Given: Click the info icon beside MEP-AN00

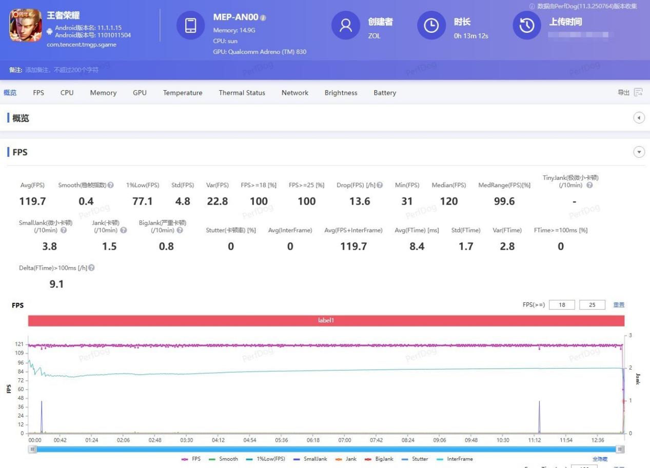Looking at the screenshot, I should (x=263, y=18).
